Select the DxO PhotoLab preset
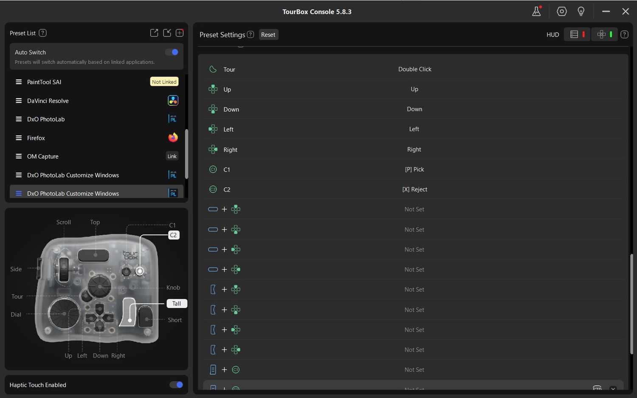The width and height of the screenshot is (637, 398). coord(46,119)
